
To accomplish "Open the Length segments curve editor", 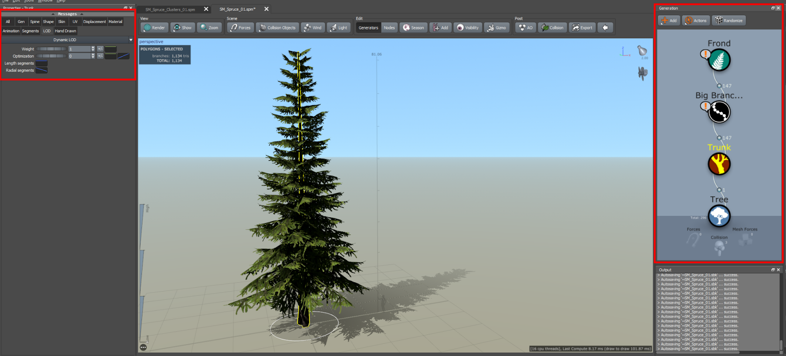I will point(42,63).
